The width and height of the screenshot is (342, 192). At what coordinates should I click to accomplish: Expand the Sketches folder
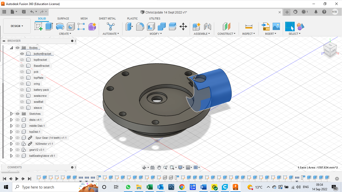[x=11, y=114]
